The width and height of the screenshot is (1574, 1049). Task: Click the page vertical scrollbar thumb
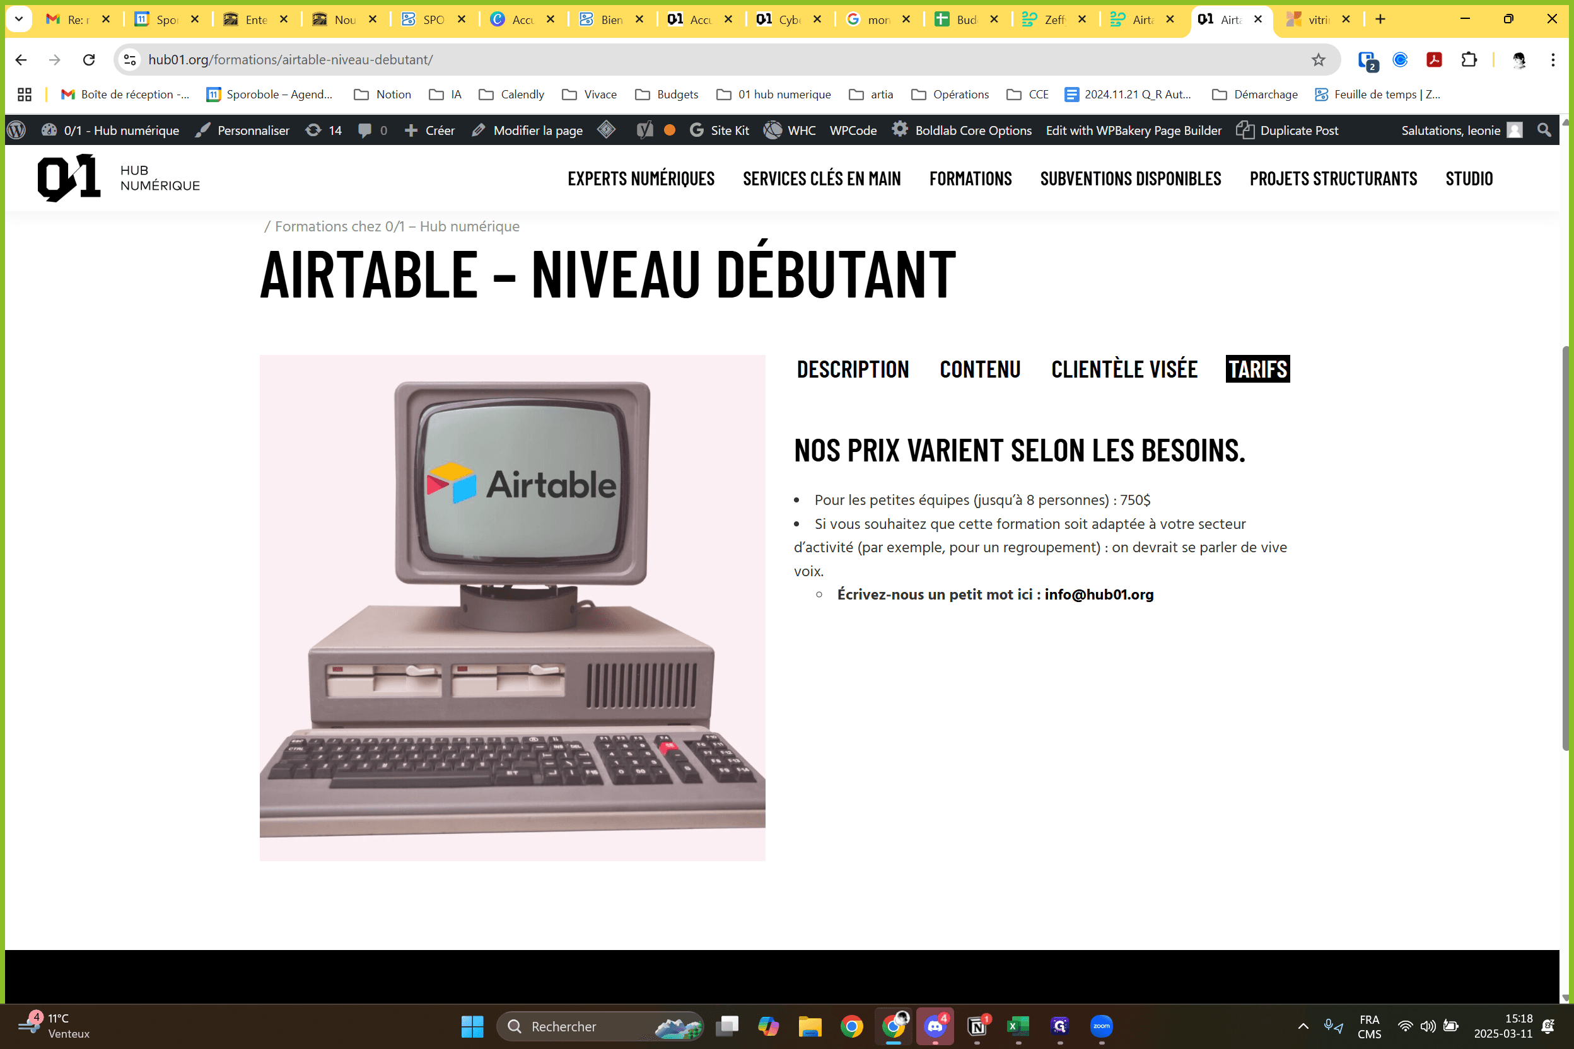(1566, 548)
